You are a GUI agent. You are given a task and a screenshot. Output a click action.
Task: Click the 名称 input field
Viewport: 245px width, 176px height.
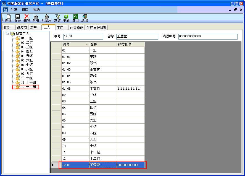[137, 37]
